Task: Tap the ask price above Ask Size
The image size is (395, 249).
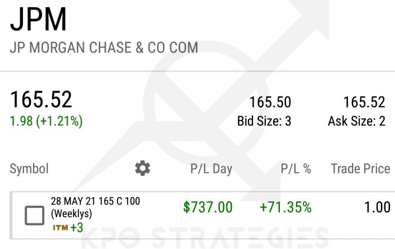Action: (364, 102)
